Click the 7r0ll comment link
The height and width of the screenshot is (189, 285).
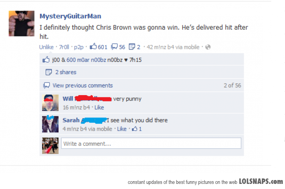tap(64, 47)
